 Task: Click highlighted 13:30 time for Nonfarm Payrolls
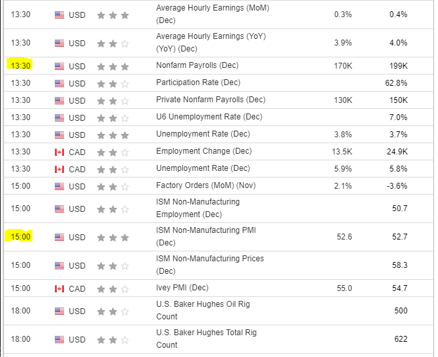(x=20, y=66)
